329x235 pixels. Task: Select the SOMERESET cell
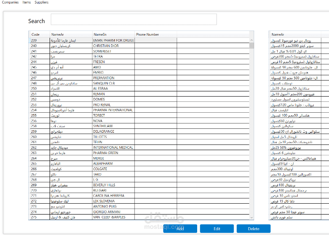coord(114,51)
